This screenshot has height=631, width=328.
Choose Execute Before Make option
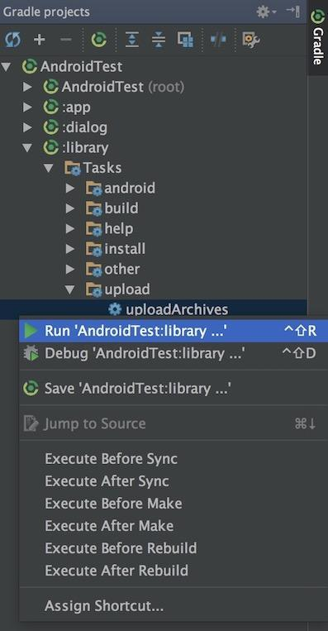113,504
